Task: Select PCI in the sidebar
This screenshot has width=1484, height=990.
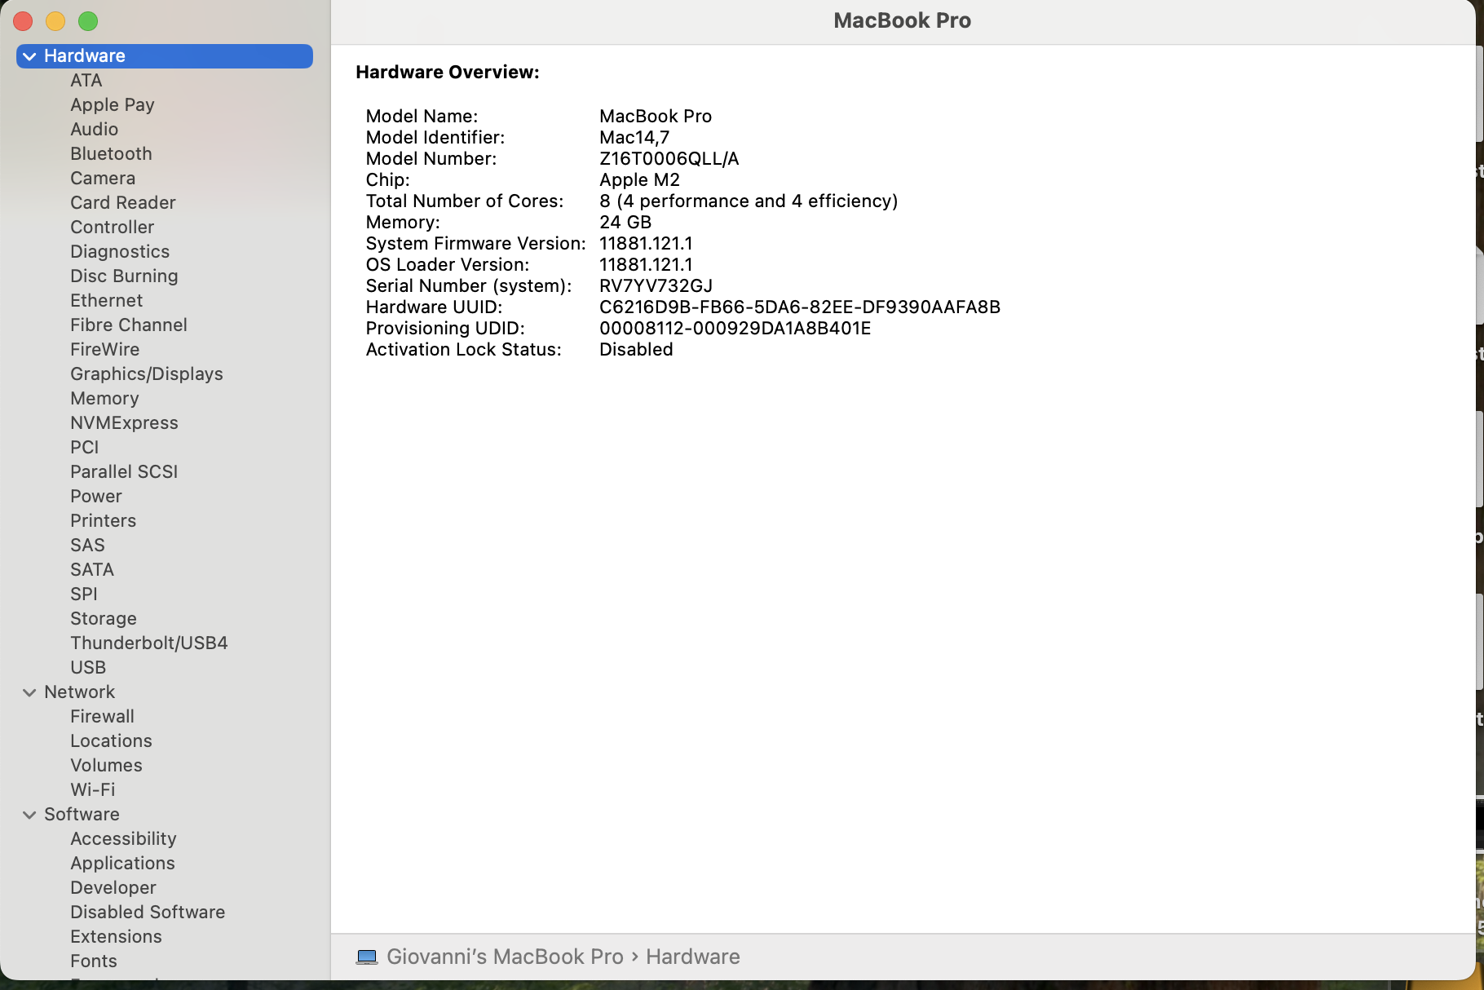Action: pyautogui.click(x=85, y=448)
